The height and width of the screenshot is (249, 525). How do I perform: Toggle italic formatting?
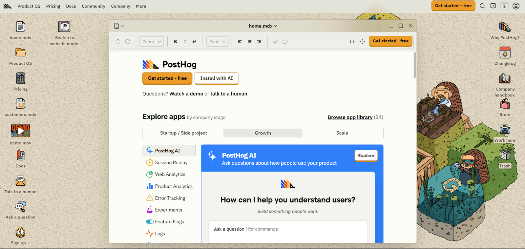(185, 42)
